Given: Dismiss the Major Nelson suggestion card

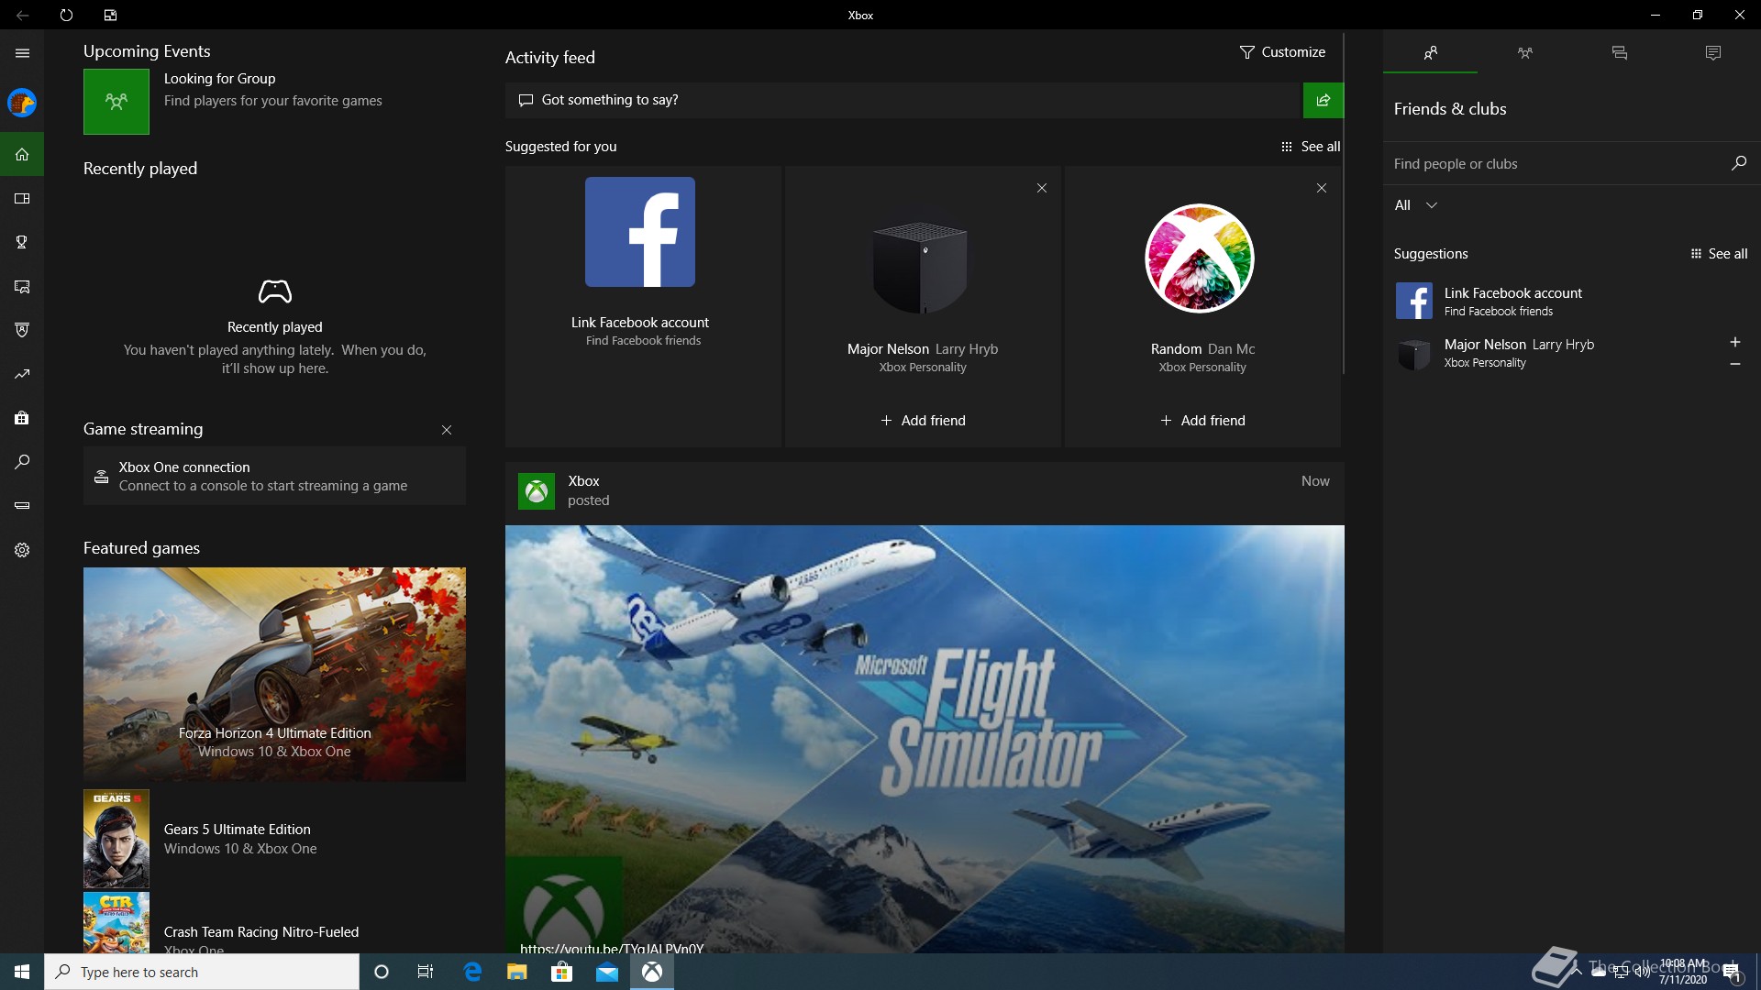Looking at the screenshot, I should point(1042,188).
